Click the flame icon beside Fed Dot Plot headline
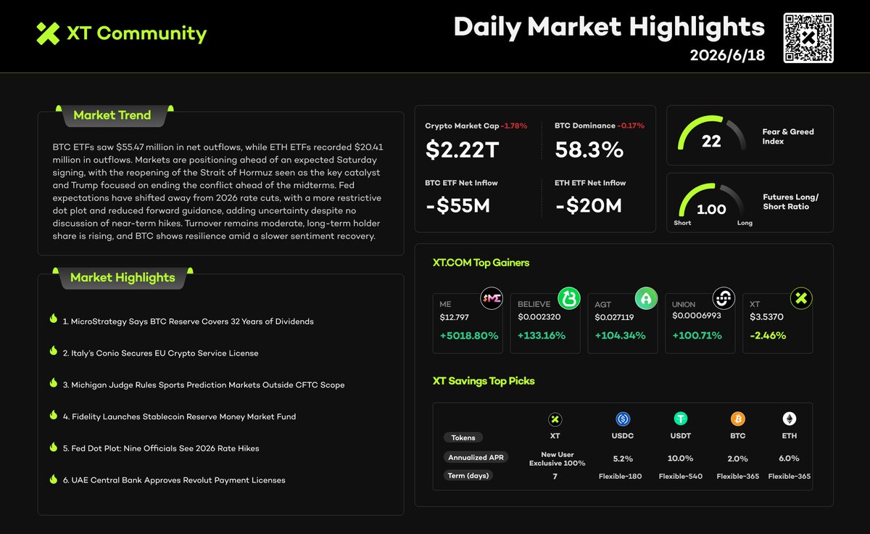Viewport: 870px width, 534px height. point(53,447)
